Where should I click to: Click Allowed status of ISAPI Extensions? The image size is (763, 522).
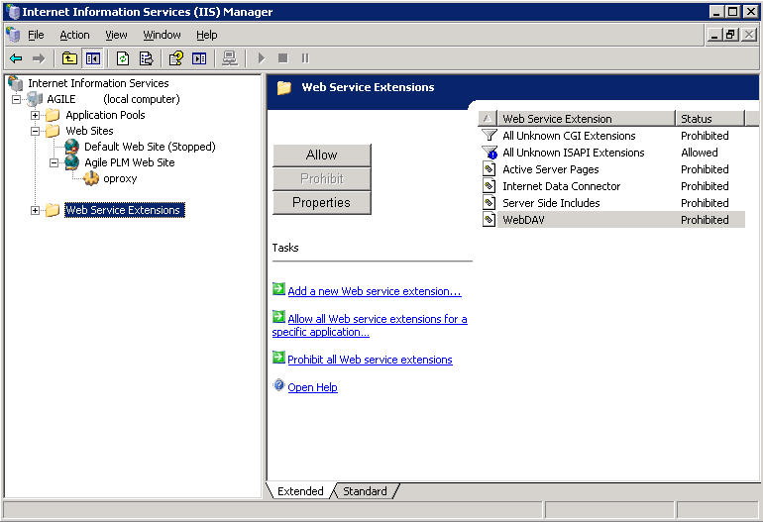pyautogui.click(x=700, y=153)
